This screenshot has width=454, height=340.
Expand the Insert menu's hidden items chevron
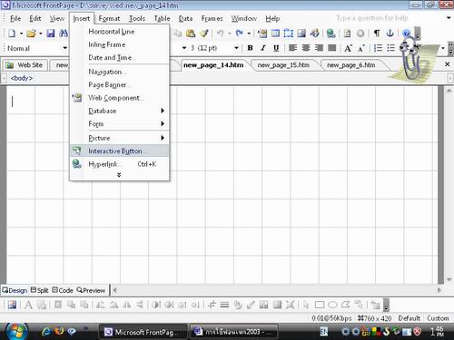click(119, 175)
